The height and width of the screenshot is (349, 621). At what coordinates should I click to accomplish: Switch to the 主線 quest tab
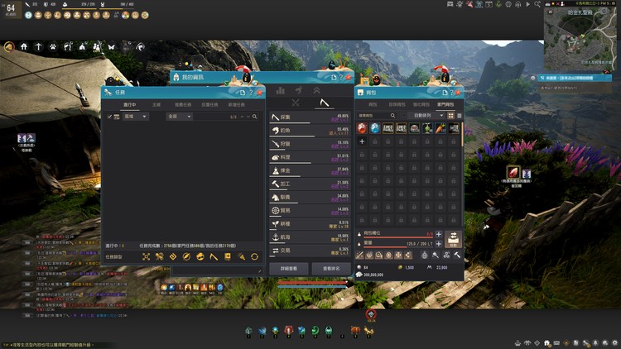156,105
